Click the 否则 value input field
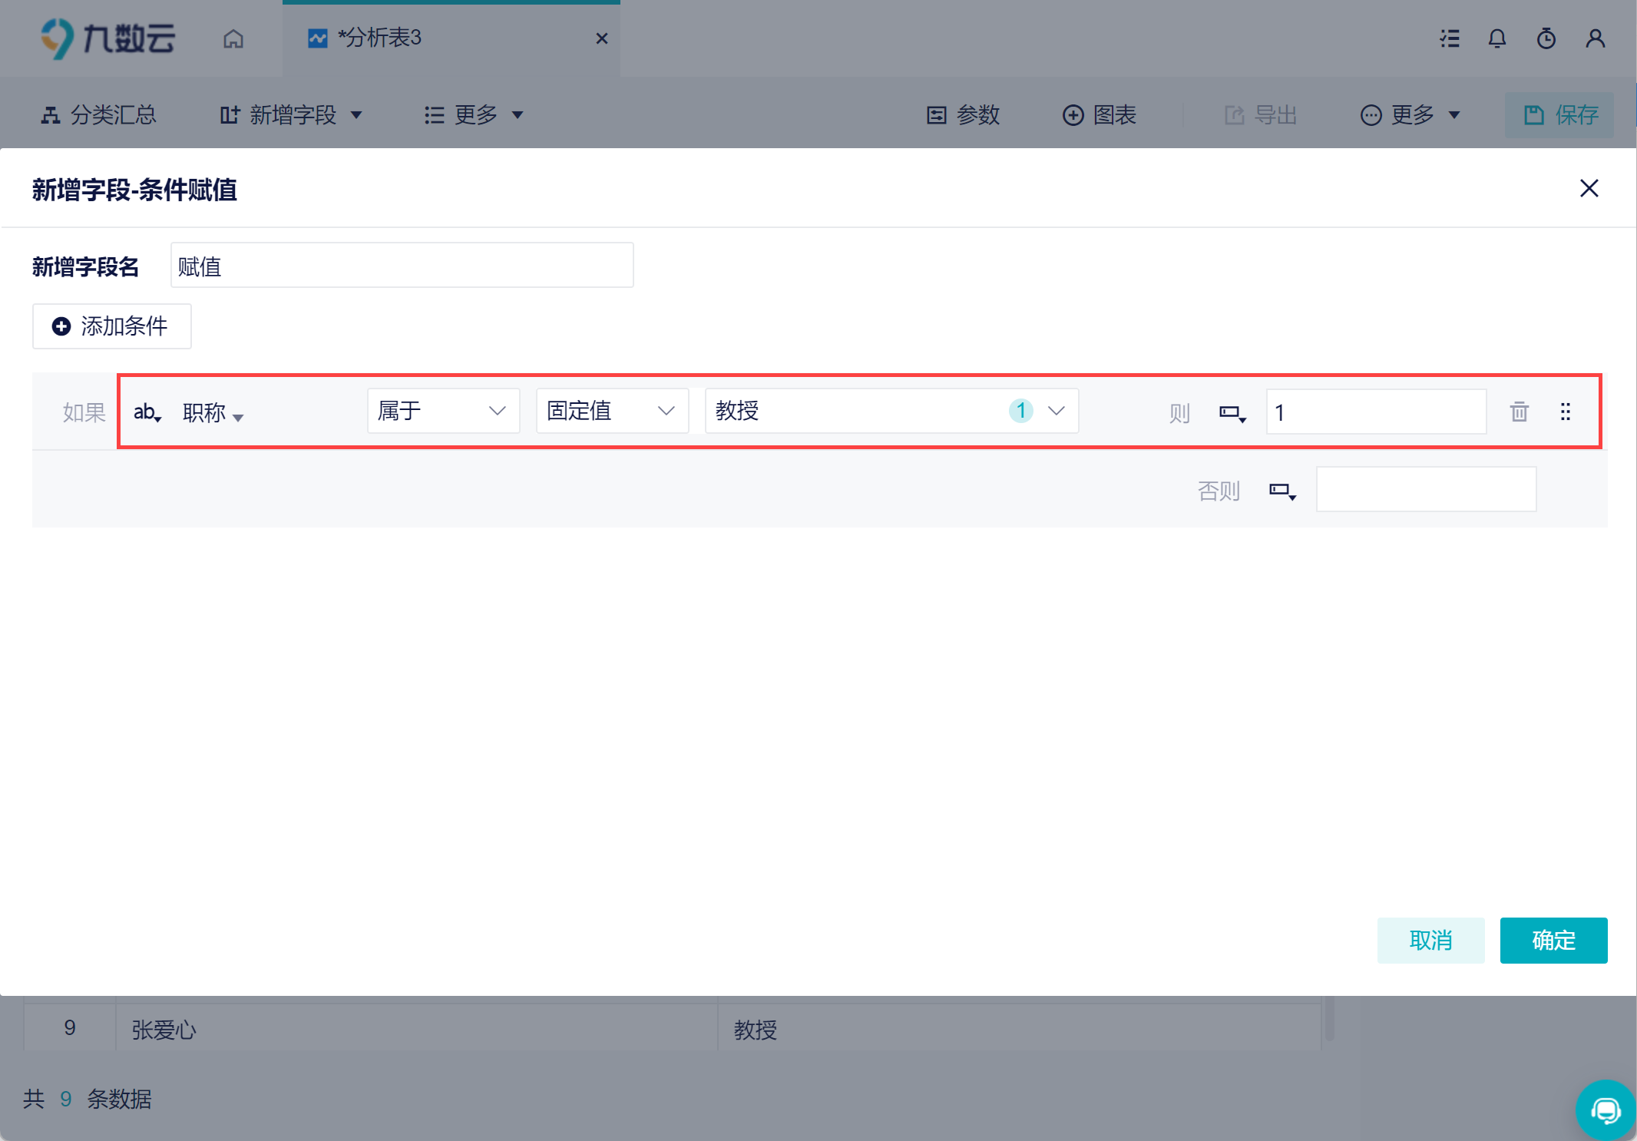Image resolution: width=1637 pixels, height=1141 pixels. (x=1426, y=489)
